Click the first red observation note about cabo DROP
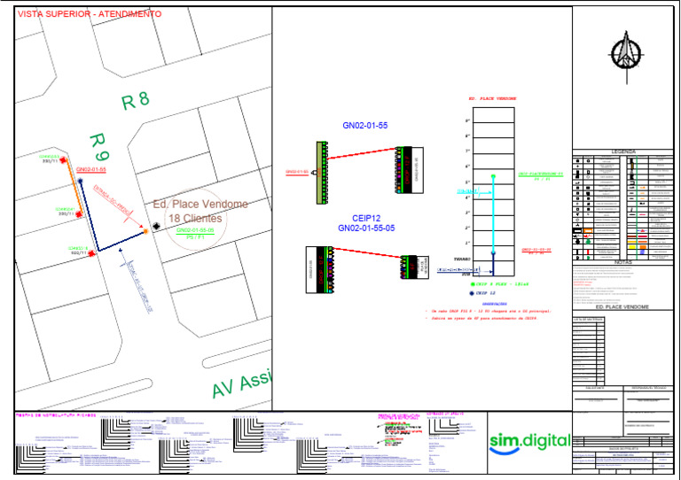The height and width of the screenshot is (480, 681). 488,312
